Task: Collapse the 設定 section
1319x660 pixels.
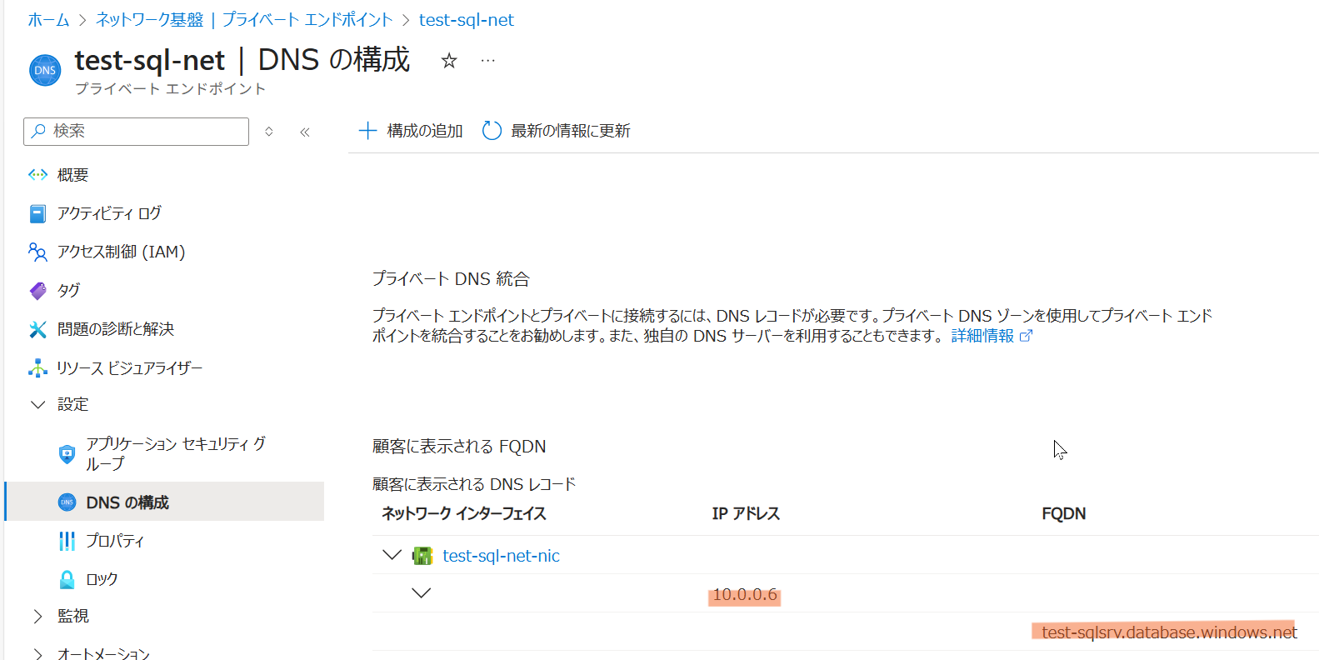Action: pyautogui.click(x=38, y=404)
